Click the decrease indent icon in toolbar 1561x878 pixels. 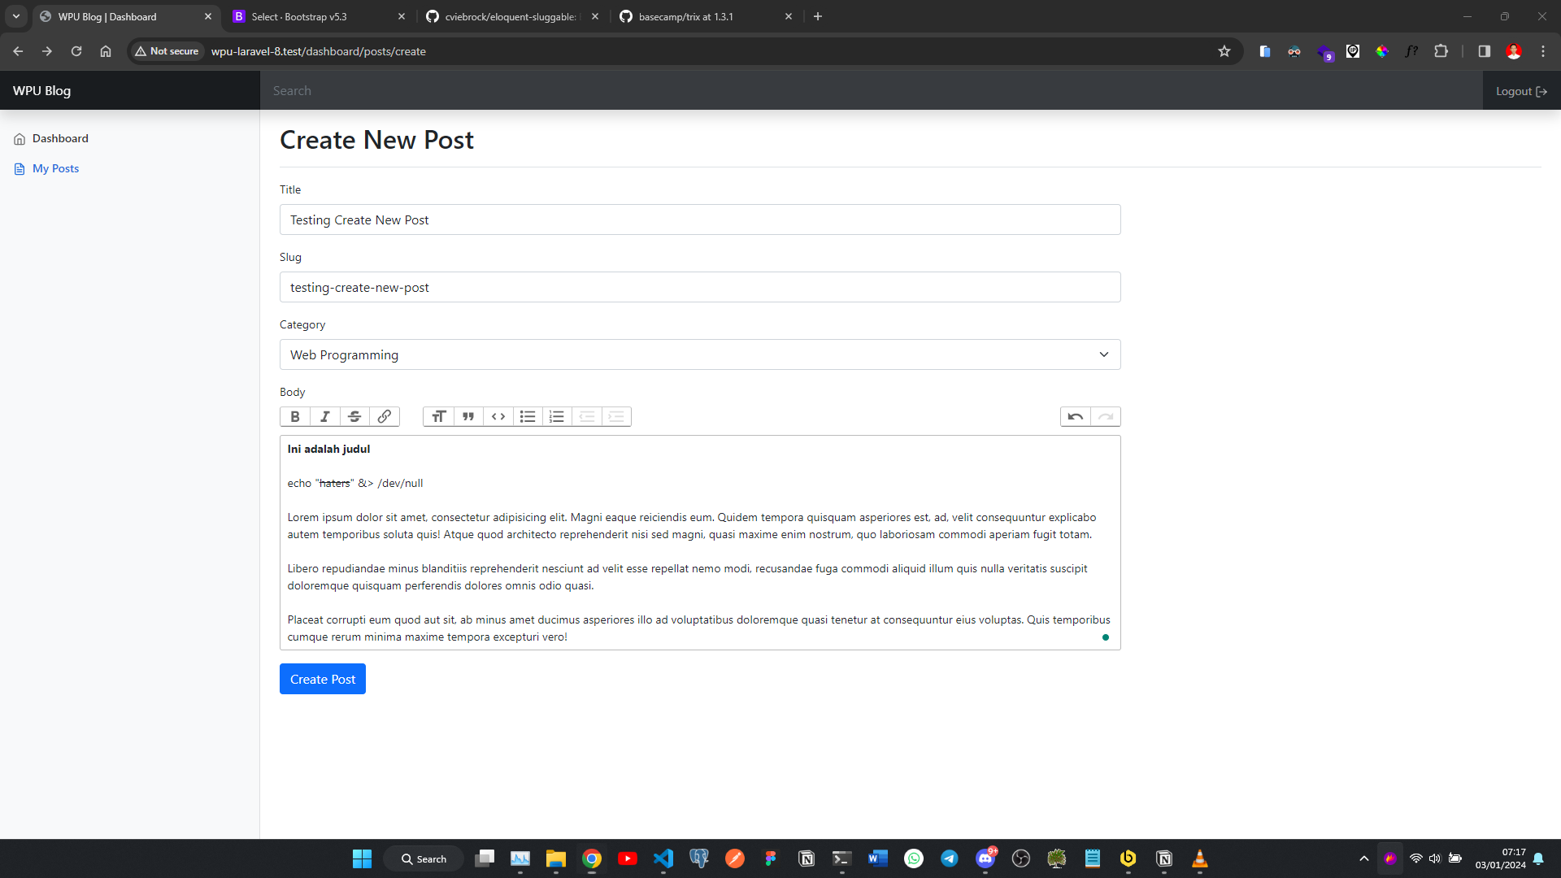pyautogui.click(x=588, y=416)
